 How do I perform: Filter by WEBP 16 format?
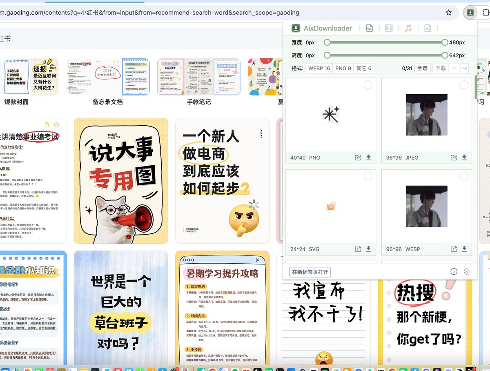point(319,68)
